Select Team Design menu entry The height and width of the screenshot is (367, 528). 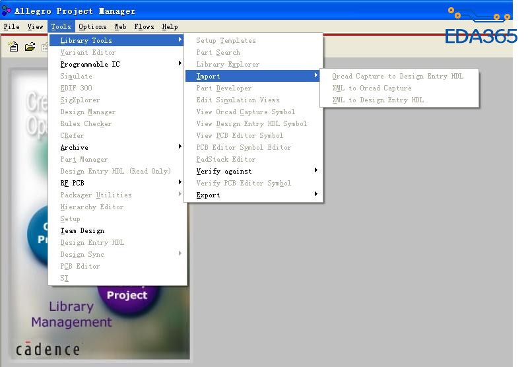[117, 230]
